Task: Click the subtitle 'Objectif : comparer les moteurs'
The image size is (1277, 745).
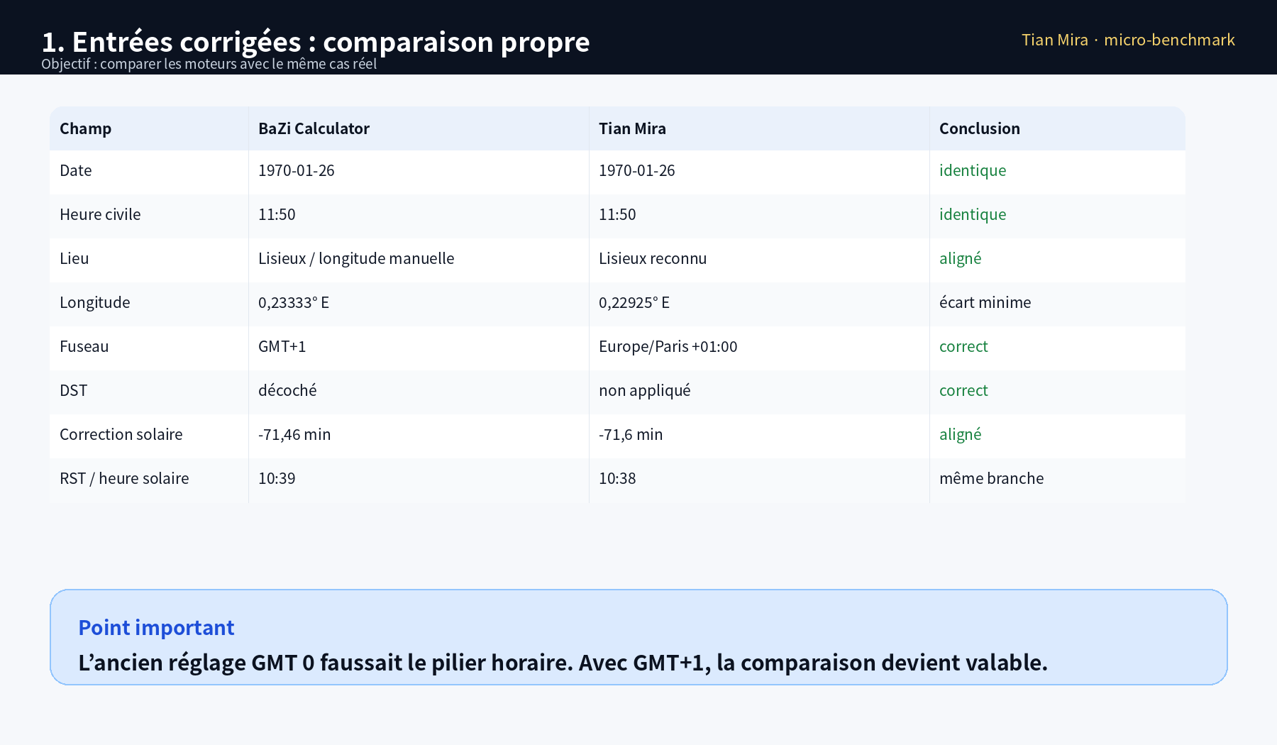Action: click(x=209, y=64)
